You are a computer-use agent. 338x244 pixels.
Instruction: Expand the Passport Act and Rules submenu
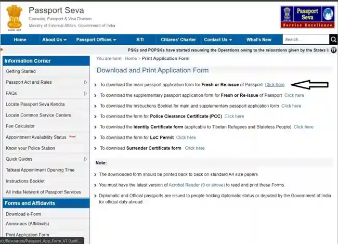click(85, 82)
